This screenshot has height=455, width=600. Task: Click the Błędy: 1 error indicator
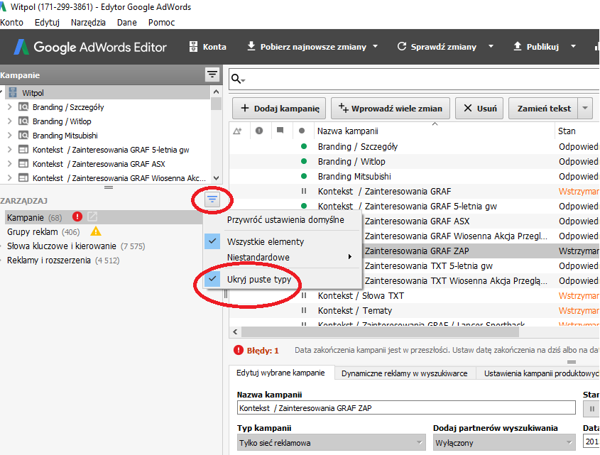[x=256, y=350]
